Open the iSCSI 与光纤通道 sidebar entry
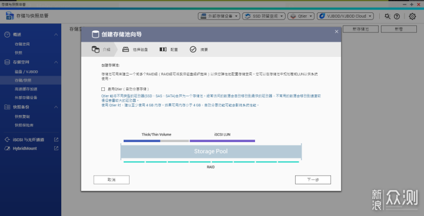The width and height of the screenshot is (424, 216). coord(28,140)
